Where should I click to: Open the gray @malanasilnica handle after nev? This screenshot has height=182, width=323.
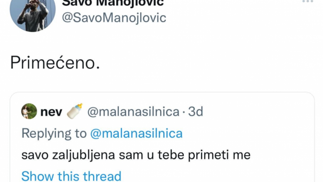pyautogui.click(x=133, y=112)
